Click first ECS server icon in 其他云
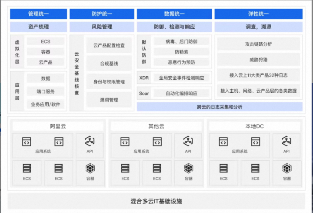313x213 pixels. click(x=125, y=168)
